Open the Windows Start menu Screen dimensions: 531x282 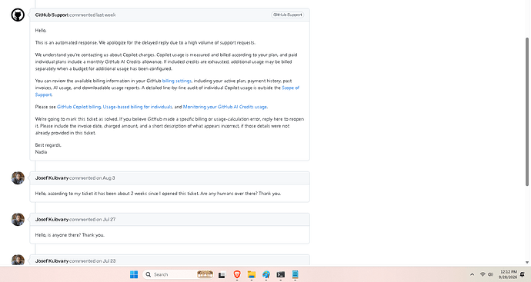(134, 274)
